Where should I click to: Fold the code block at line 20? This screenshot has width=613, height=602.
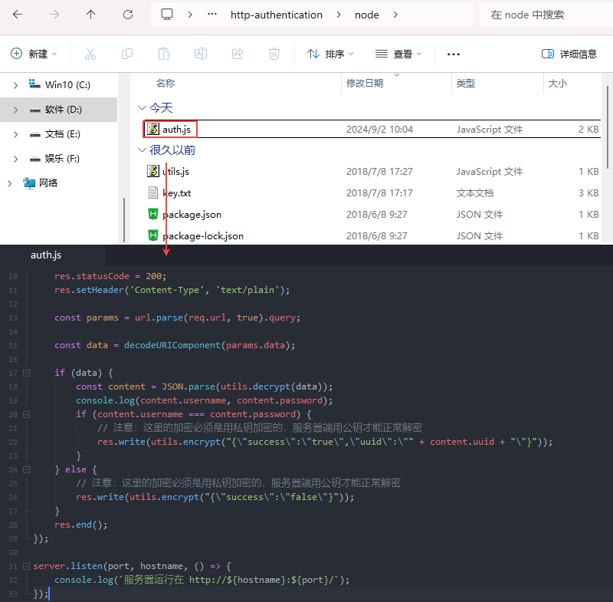tap(27, 414)
